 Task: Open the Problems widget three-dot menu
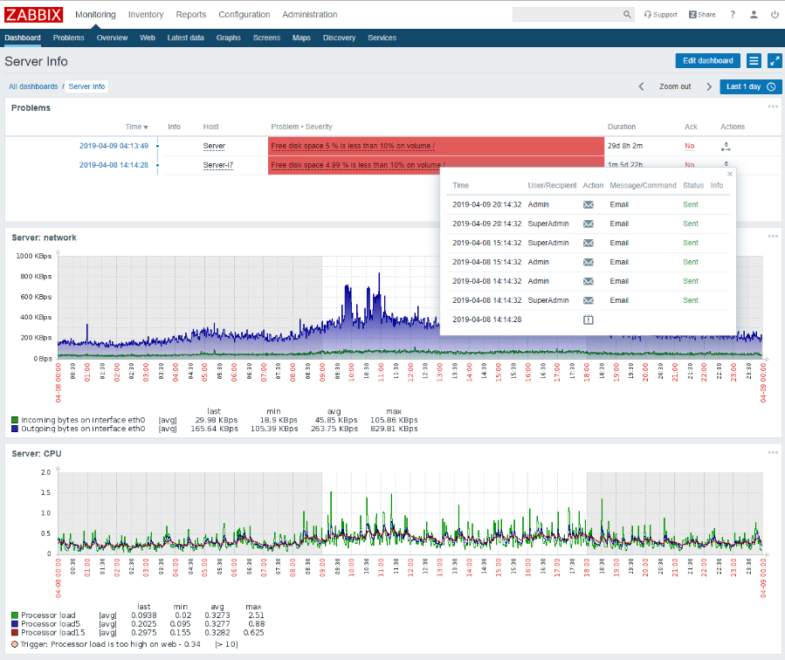point(773,107)
